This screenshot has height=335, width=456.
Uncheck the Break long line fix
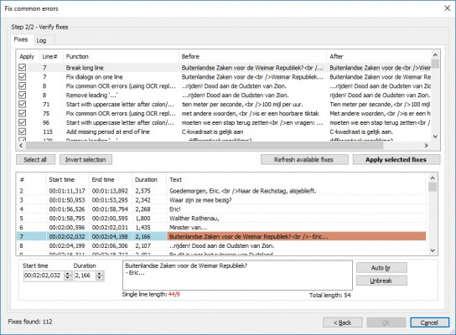[x=22, y=67]
